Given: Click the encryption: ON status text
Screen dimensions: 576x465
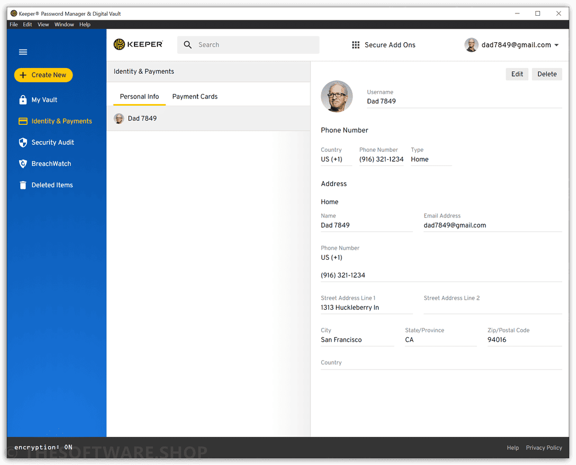Looking at the screenshot, I should (x=43, y=448).
